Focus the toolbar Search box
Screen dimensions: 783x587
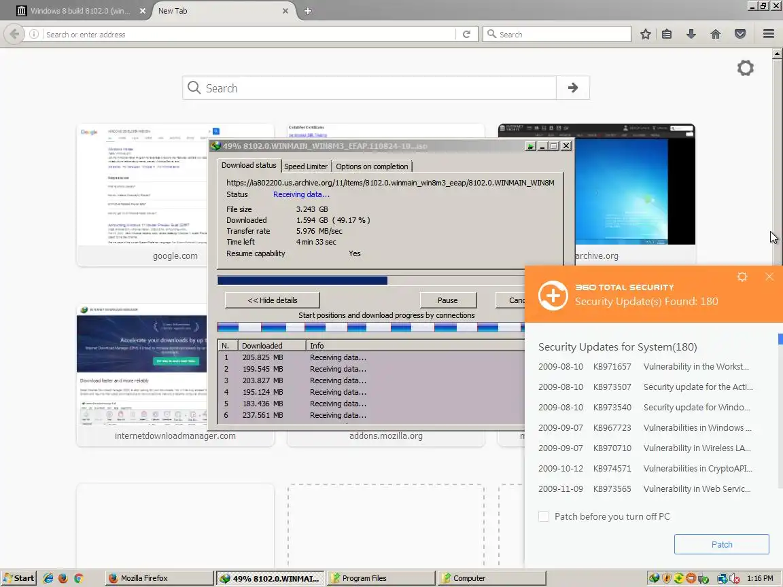click(x=557, y=34)
